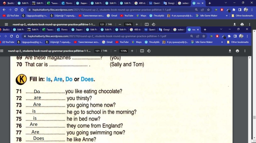Zoom in using plus beside 173%
Viewport: 256px width, 143px height.
132,51
